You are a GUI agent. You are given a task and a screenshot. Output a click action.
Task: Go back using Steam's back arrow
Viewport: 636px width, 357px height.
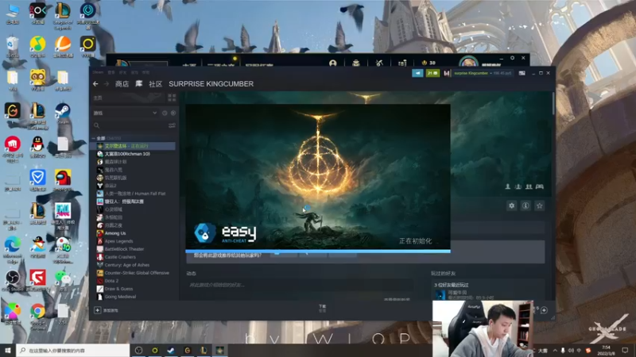click(x=95, y=84)
